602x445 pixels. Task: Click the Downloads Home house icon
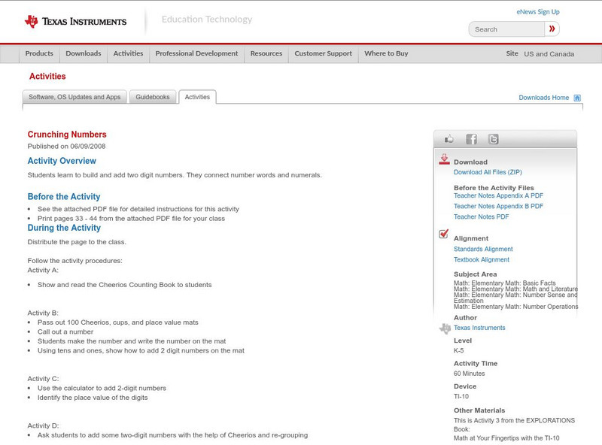point(577,98)
